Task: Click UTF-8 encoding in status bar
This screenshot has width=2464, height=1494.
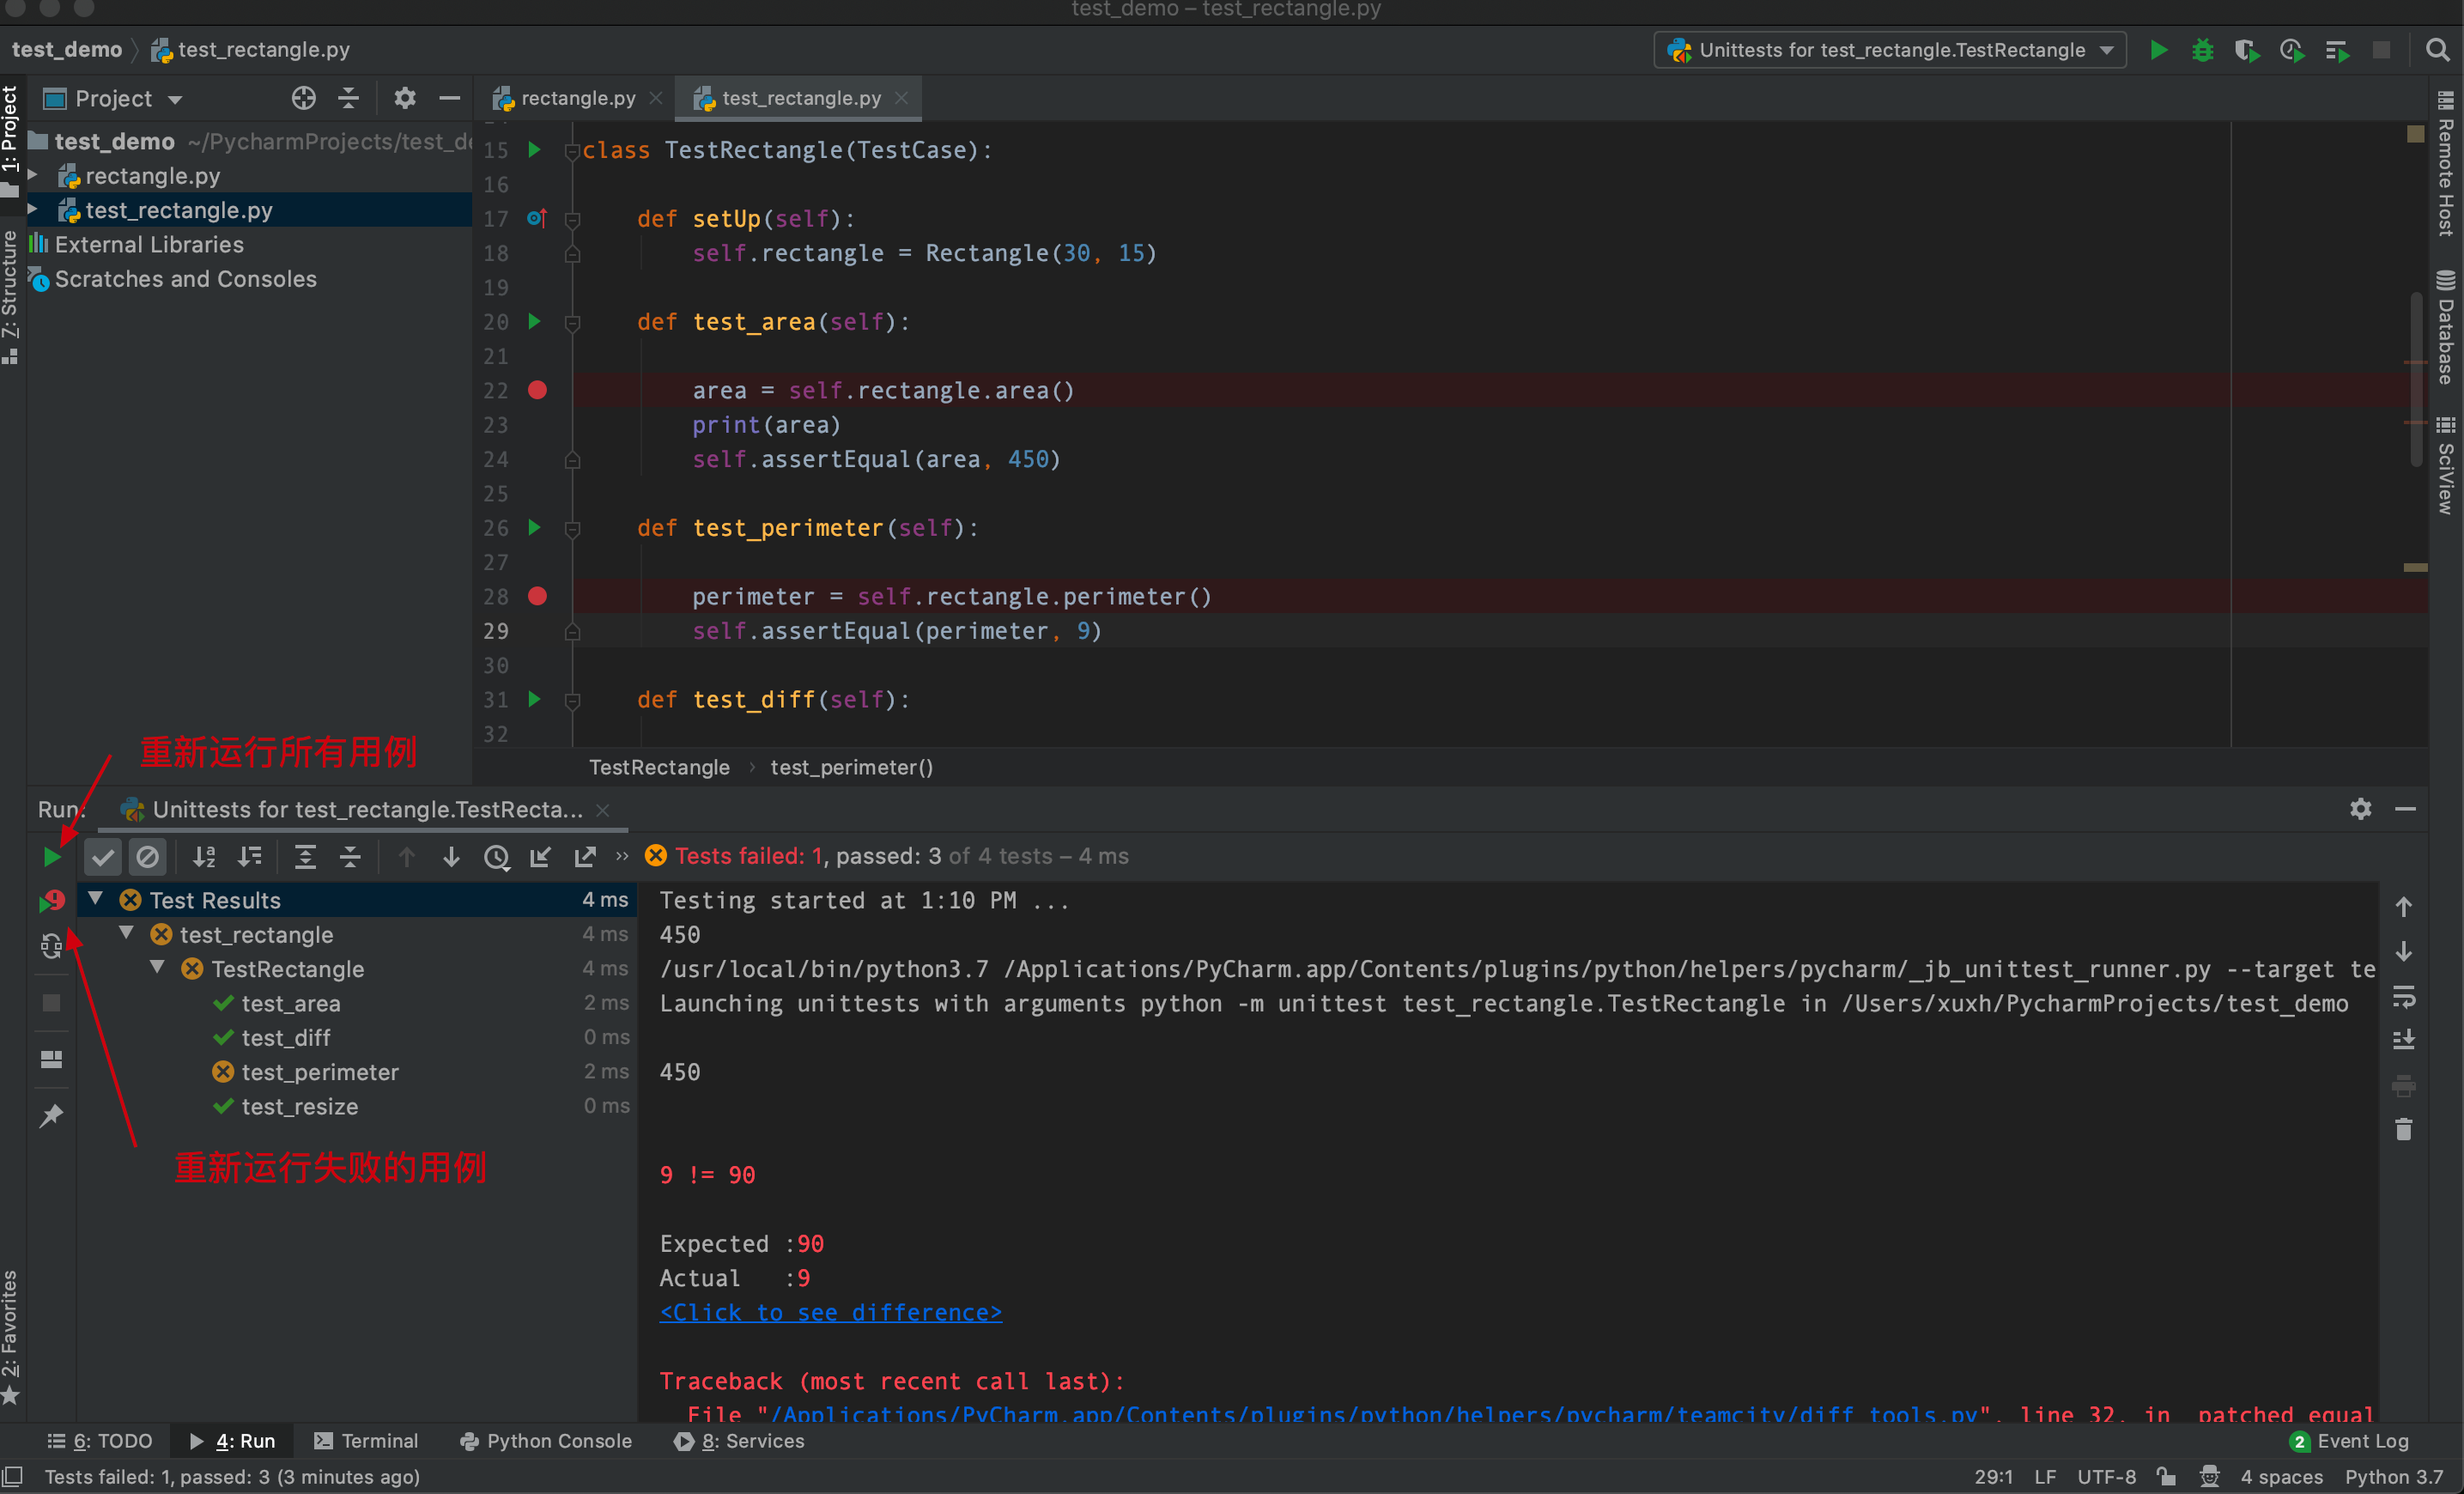Action: (x=2106, y=1477)
